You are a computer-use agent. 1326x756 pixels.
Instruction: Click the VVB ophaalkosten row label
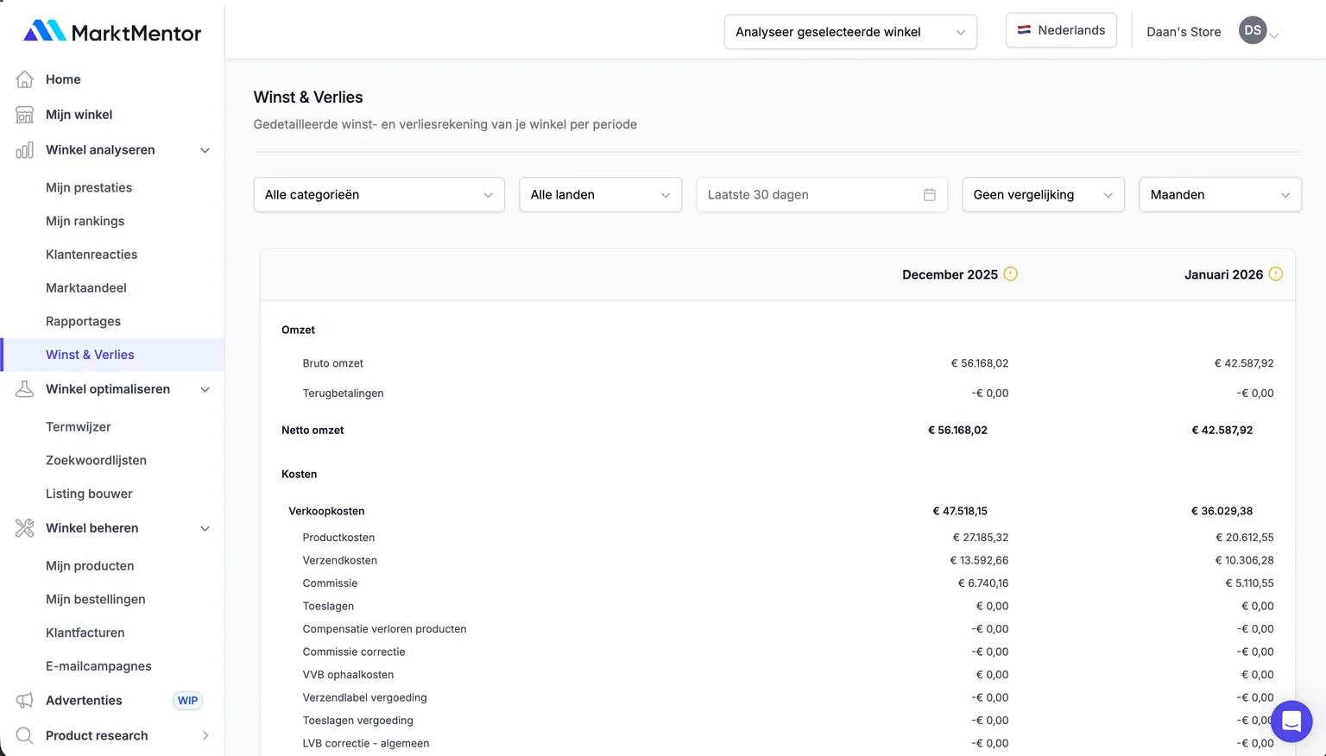(348, 675)
